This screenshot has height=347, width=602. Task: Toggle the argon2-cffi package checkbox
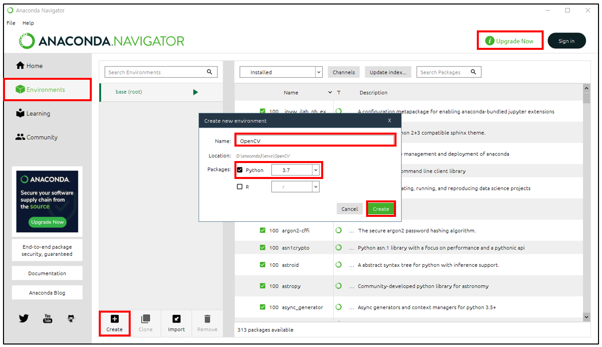click(x=262, y=230)
